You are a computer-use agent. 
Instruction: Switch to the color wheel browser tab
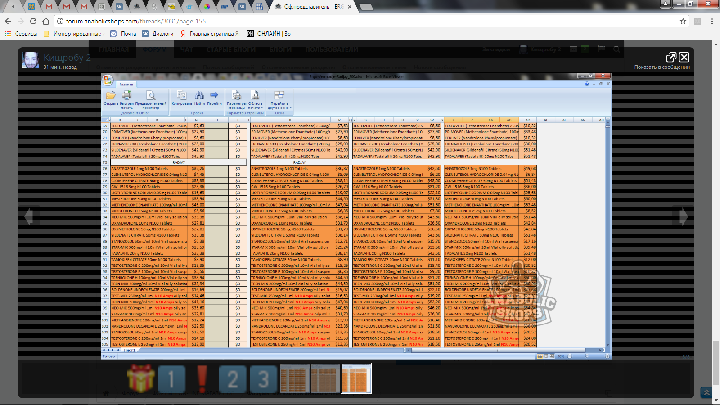[207, 6]
